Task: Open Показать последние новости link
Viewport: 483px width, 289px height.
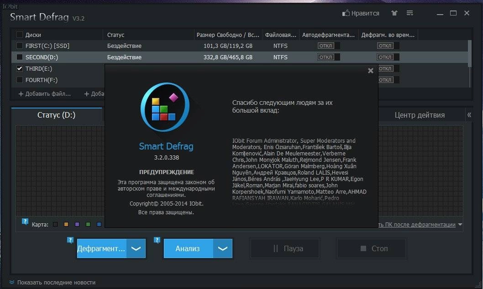Action: pos(56,282)
